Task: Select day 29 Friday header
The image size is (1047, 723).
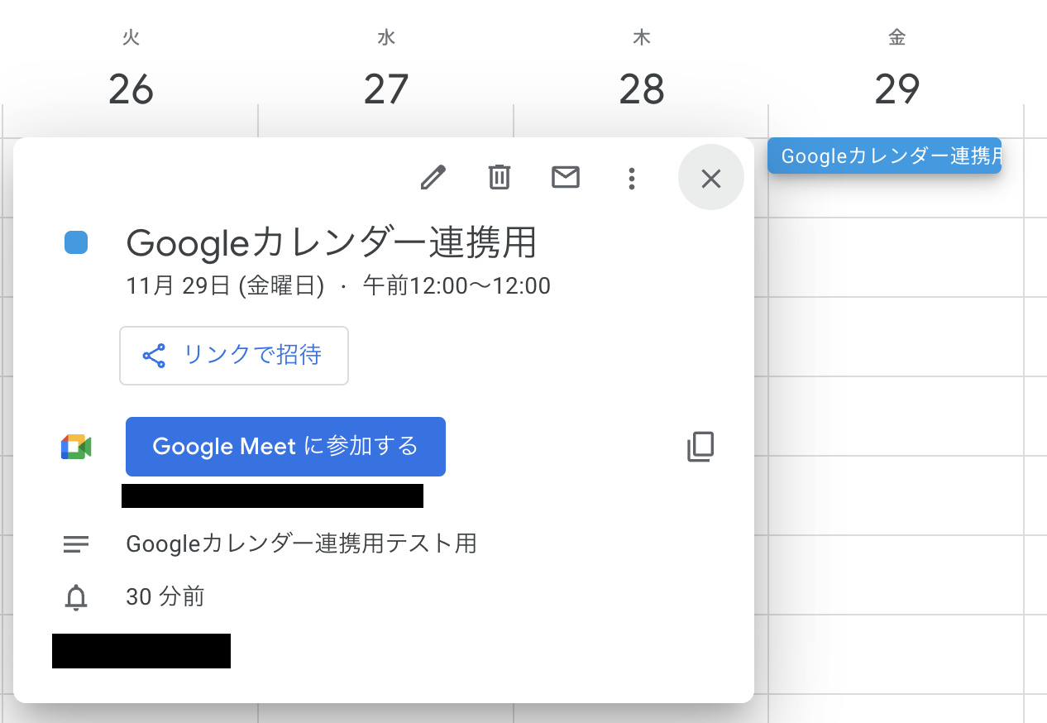Action: [x=897, y=89]
